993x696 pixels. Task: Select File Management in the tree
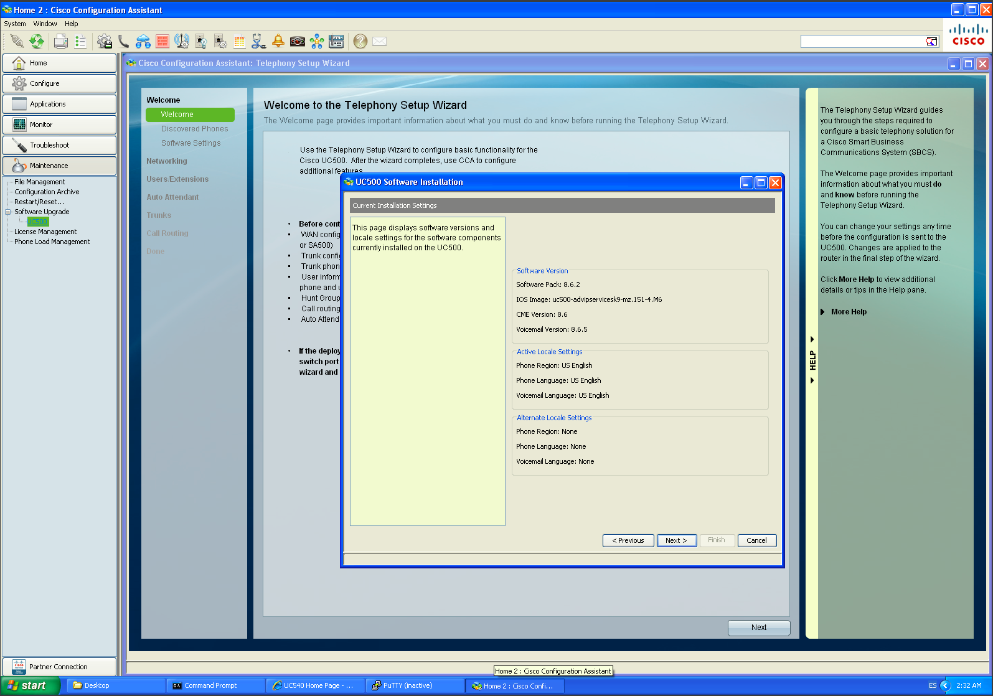pos(40,182)
